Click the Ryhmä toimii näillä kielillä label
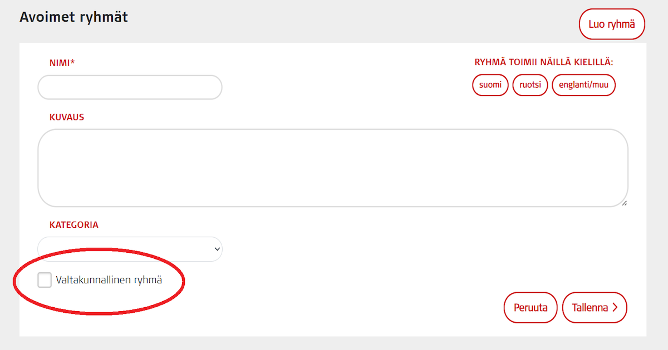 pos(543,62)
